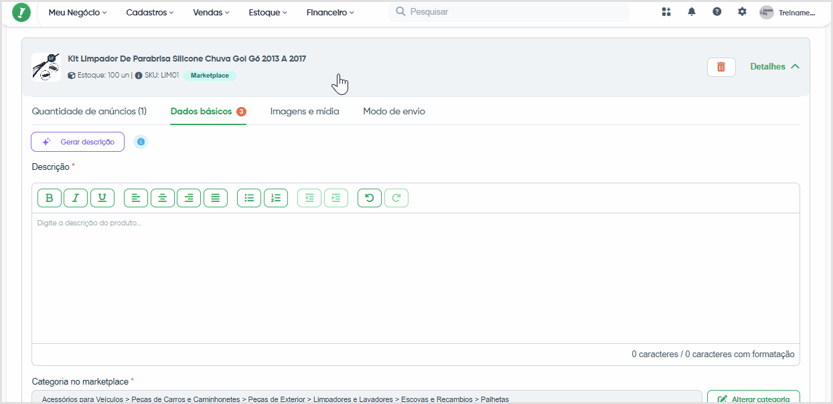Viewport: 833px width, 404px height.
Task: Insert a bulleted list
Action: [x=249, y=198]
